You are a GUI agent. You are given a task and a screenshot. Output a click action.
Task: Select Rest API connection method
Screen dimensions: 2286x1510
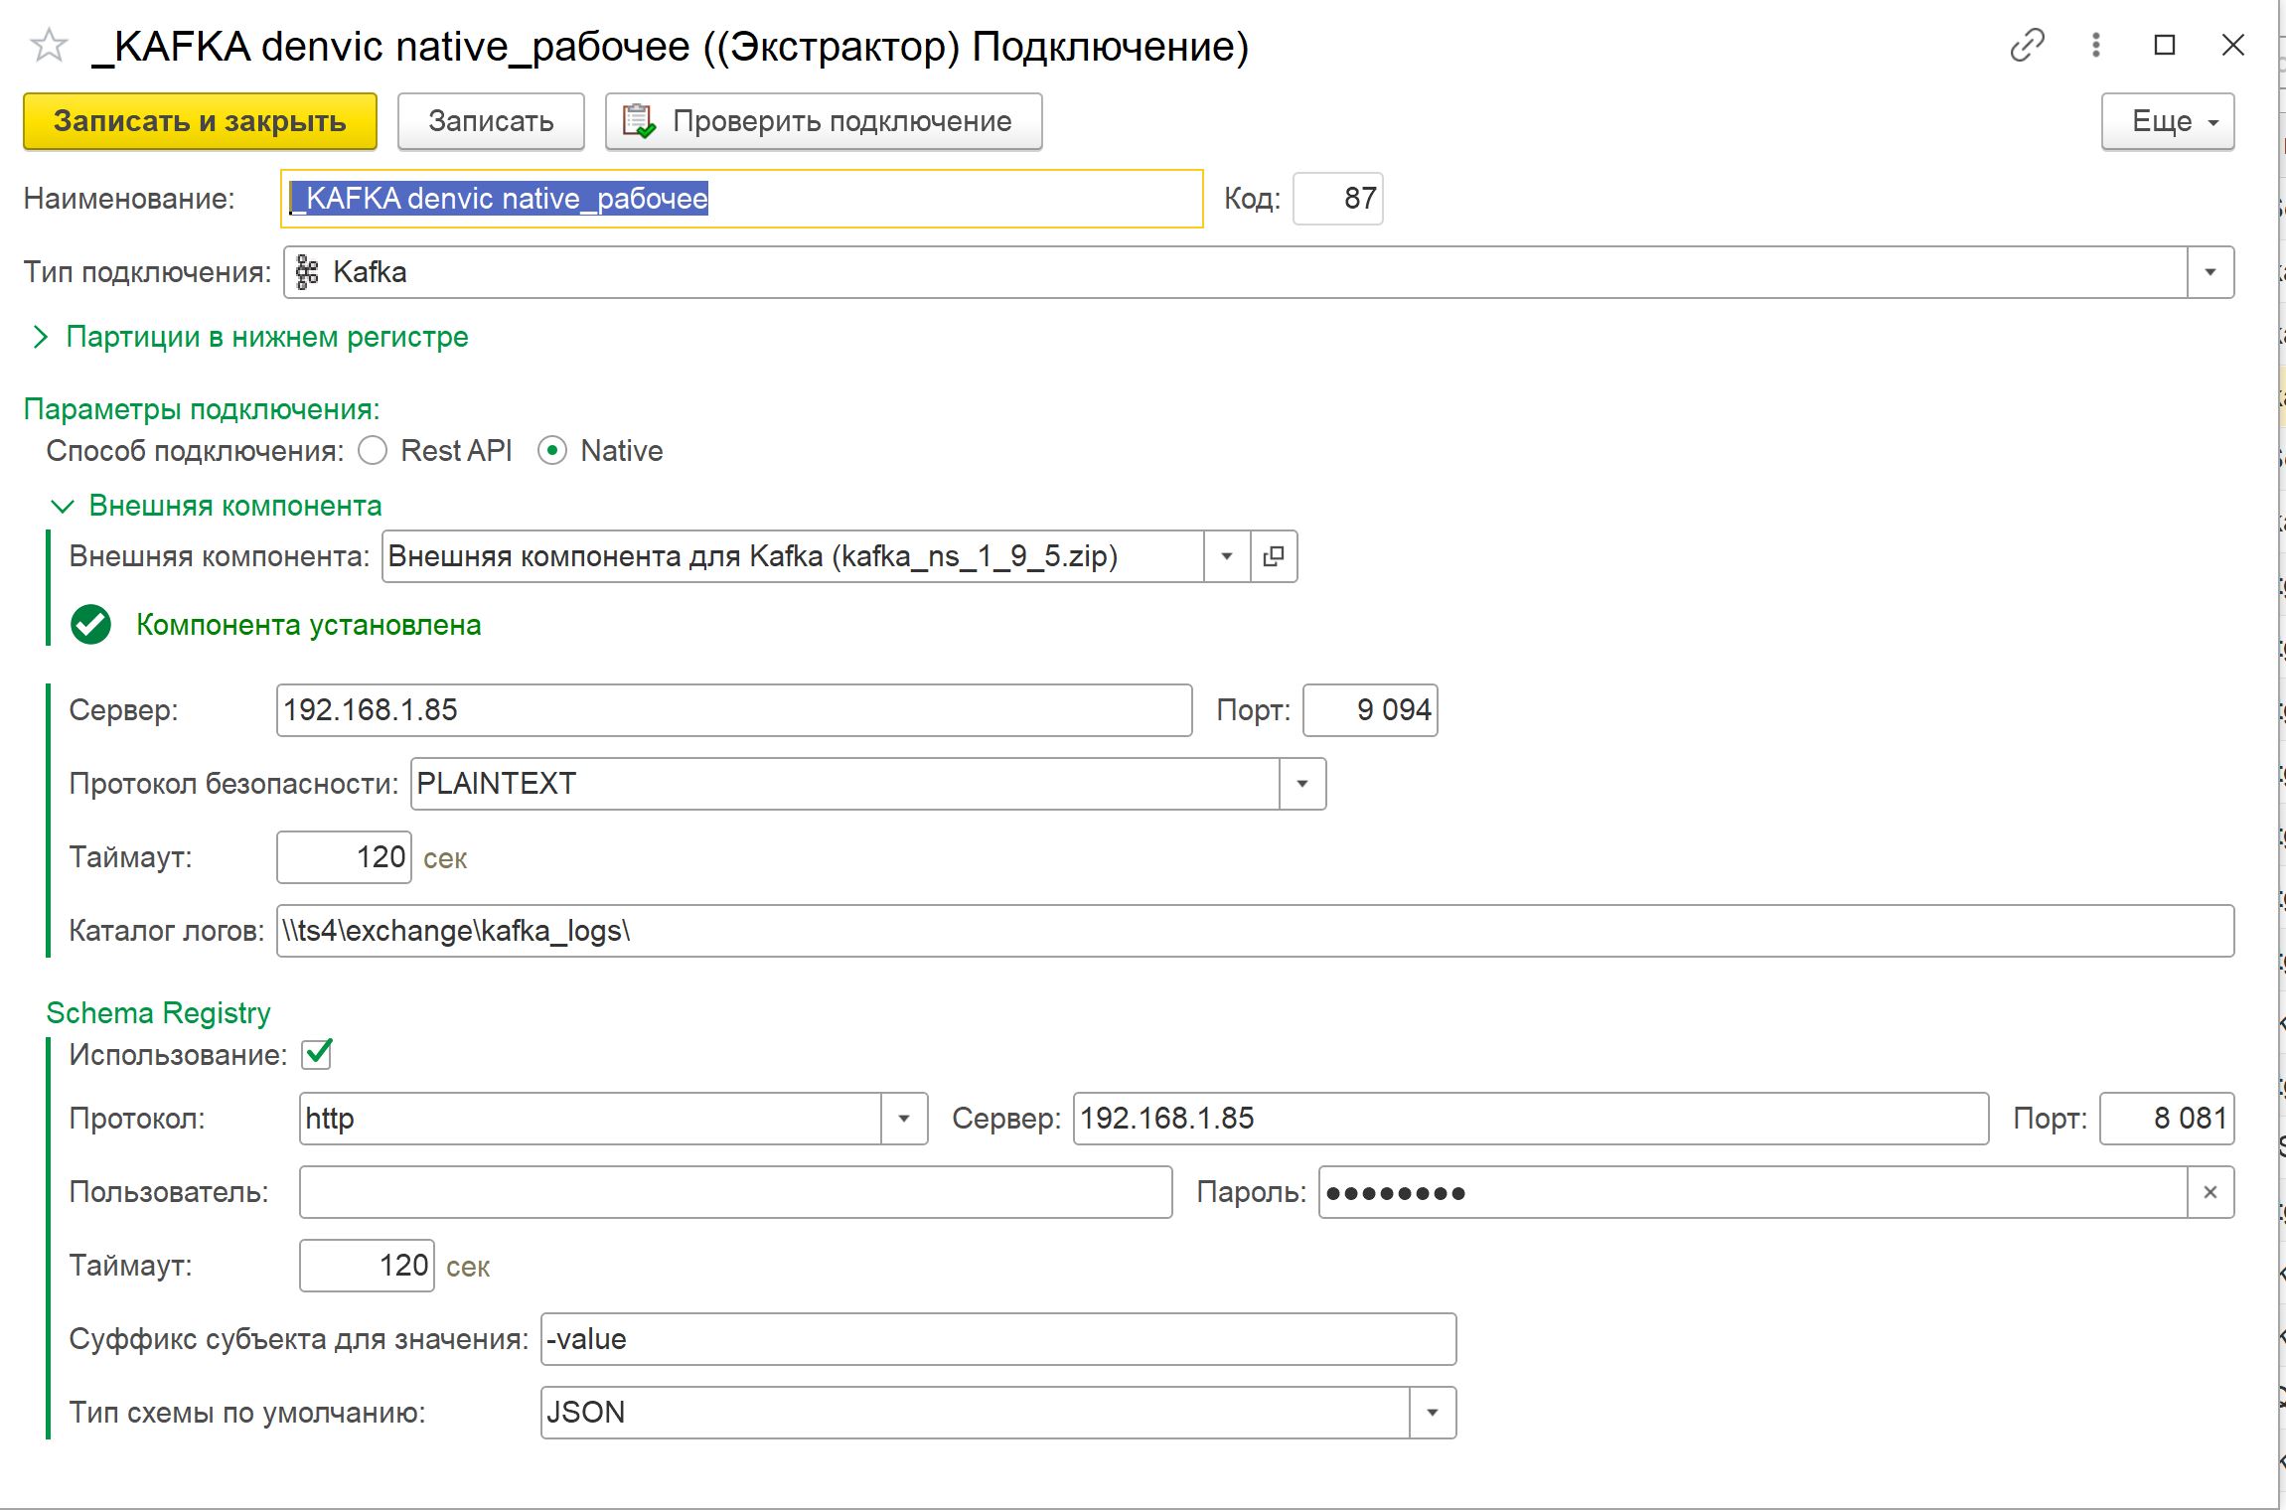coord(373,451)
